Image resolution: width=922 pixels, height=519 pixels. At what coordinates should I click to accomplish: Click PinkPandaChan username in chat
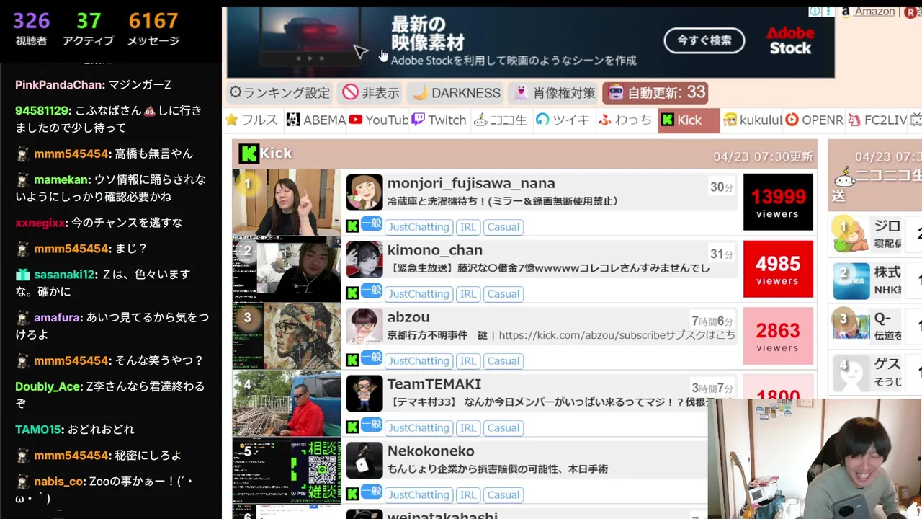point(59,85)
